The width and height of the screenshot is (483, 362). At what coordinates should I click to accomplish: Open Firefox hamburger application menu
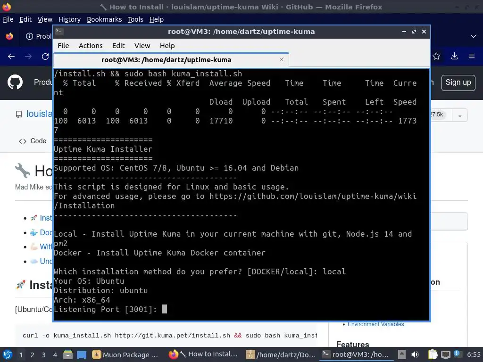click(x=472, y=56)
